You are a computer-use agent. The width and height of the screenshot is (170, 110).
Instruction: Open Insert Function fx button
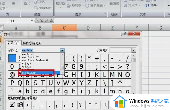pos(51,21)
